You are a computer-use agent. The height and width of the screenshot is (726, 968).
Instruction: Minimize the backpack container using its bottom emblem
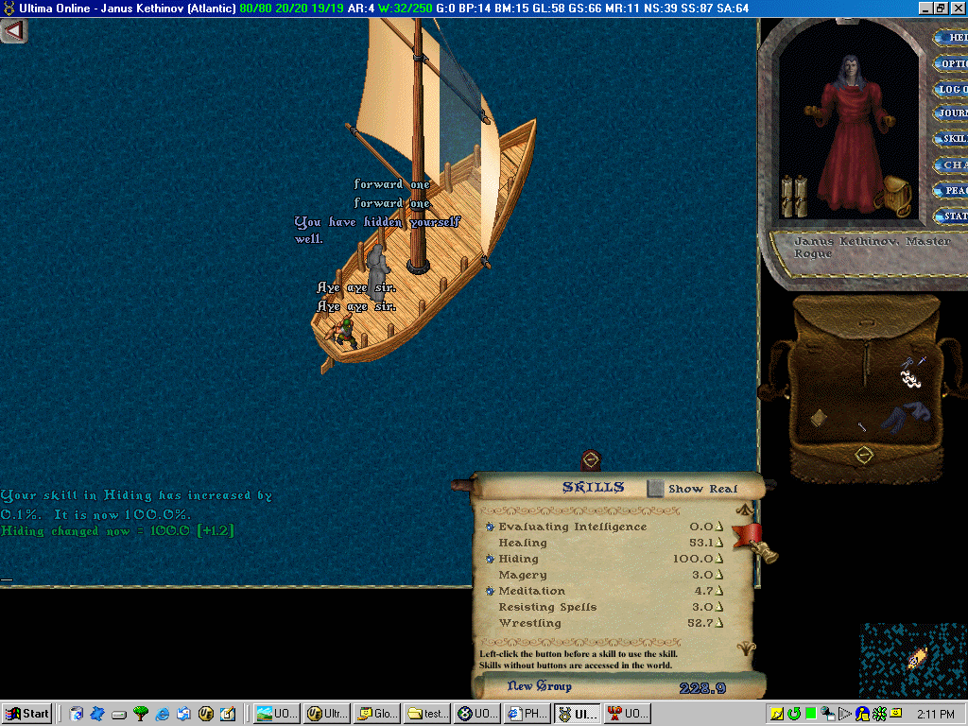click(863, 456)
